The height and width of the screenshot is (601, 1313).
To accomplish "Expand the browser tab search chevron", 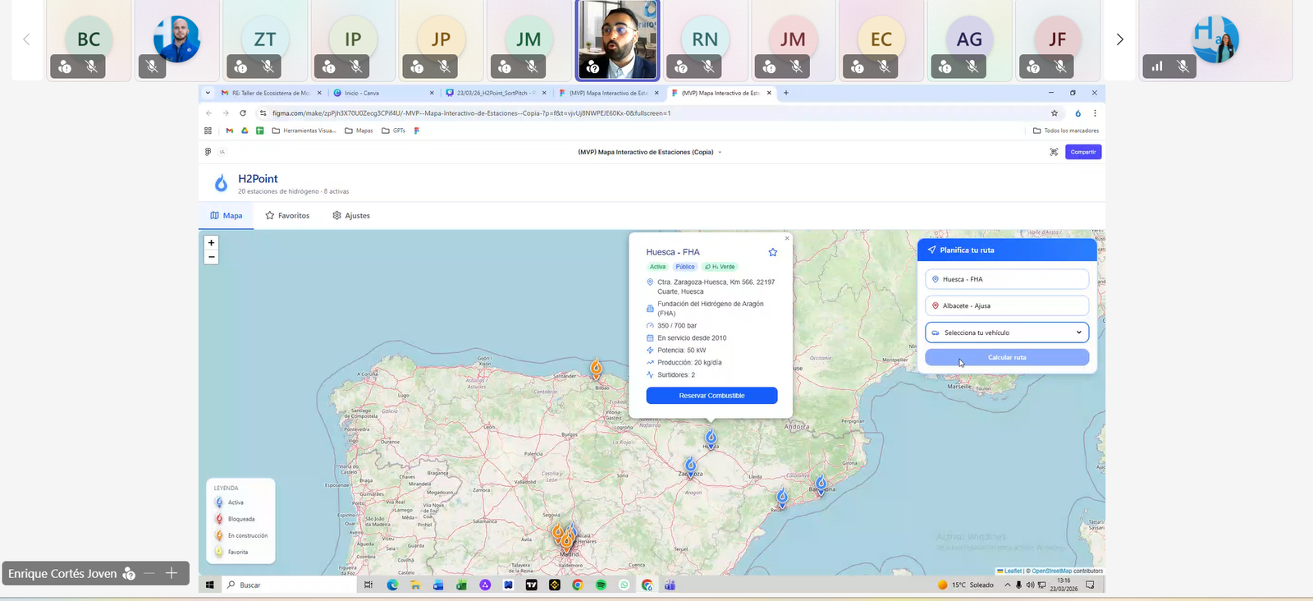I will [x=208, y=93].
